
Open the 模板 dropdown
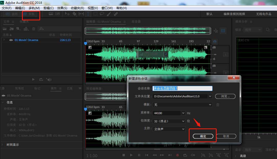coord(182,104)
